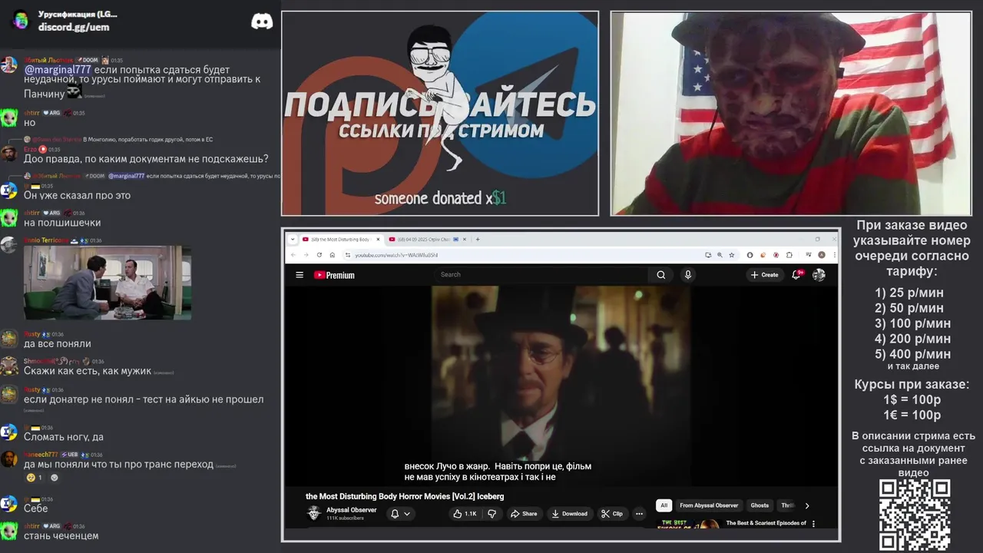Reload the YouTube page

click(x=319, y=255)
